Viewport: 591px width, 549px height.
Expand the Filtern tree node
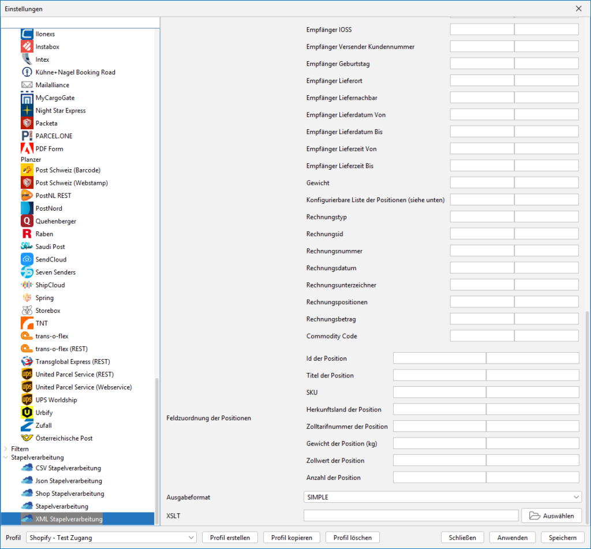click(x=6, y=449)
